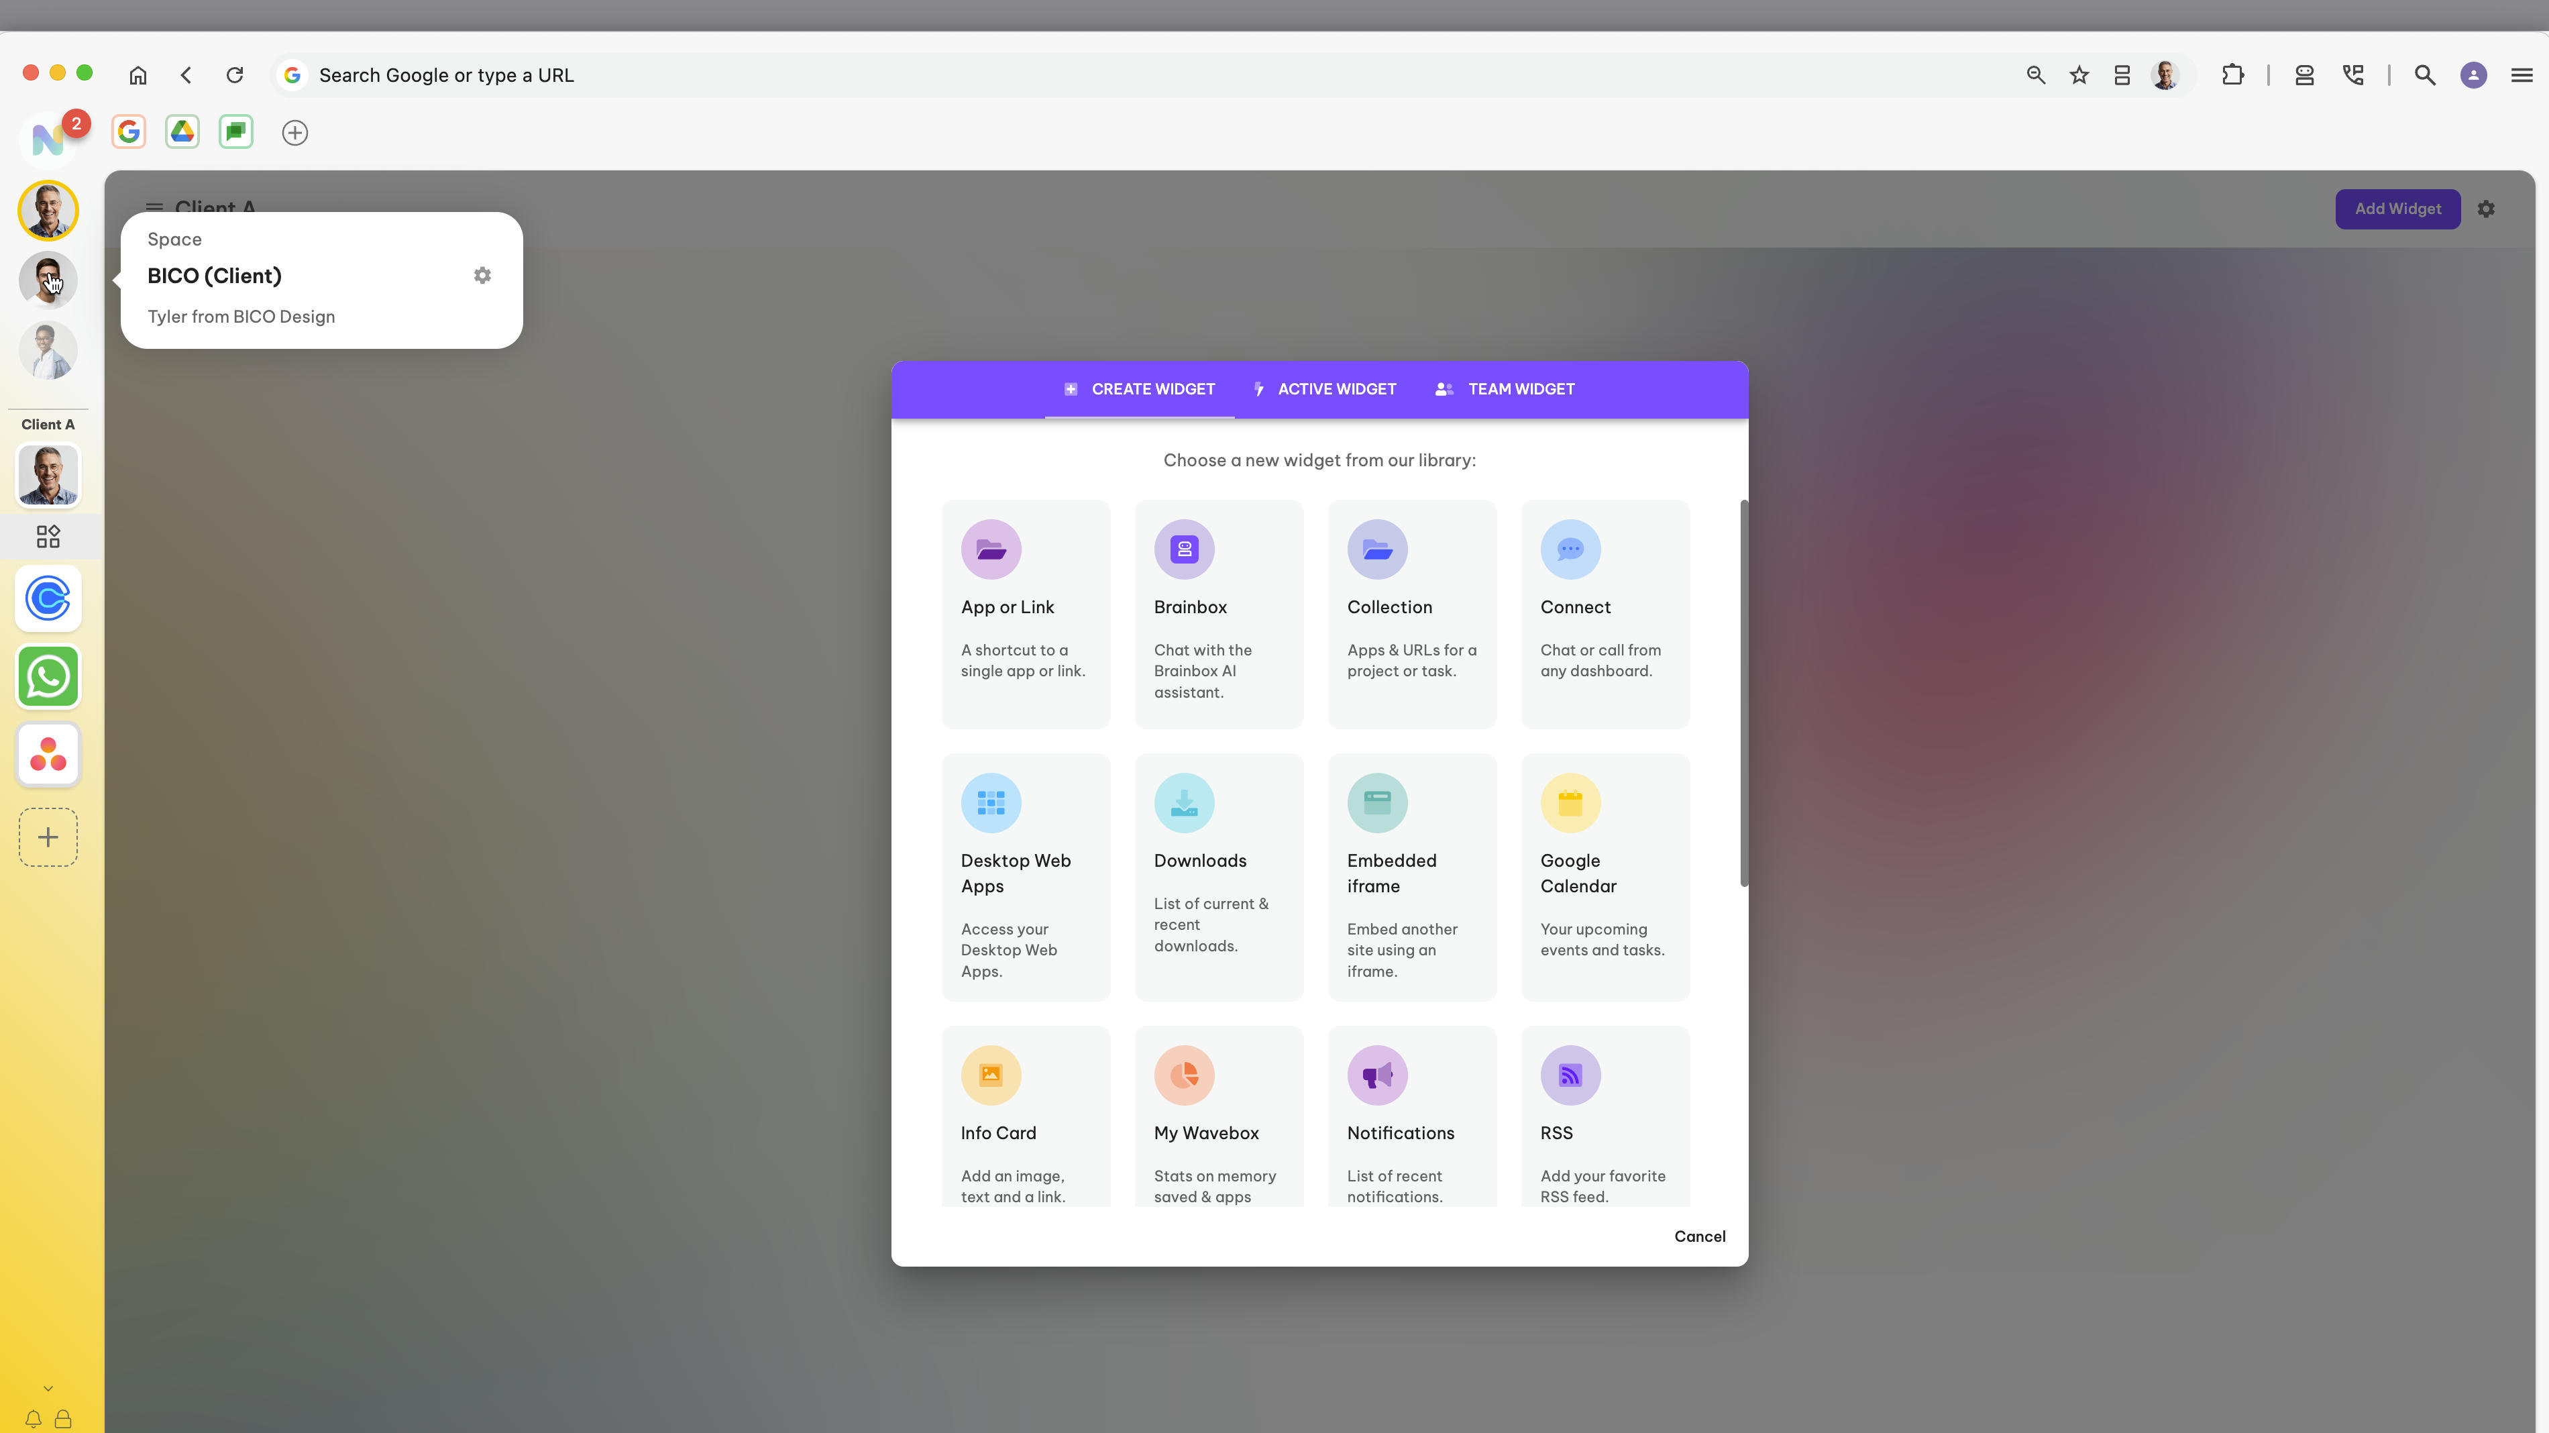Expand the sidebar chevron at bottom
2549x1433 pixels.
point(48,1389)
